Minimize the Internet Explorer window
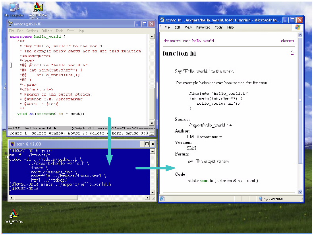The height and width of the screenshot is (236, 313). [286, 20]
